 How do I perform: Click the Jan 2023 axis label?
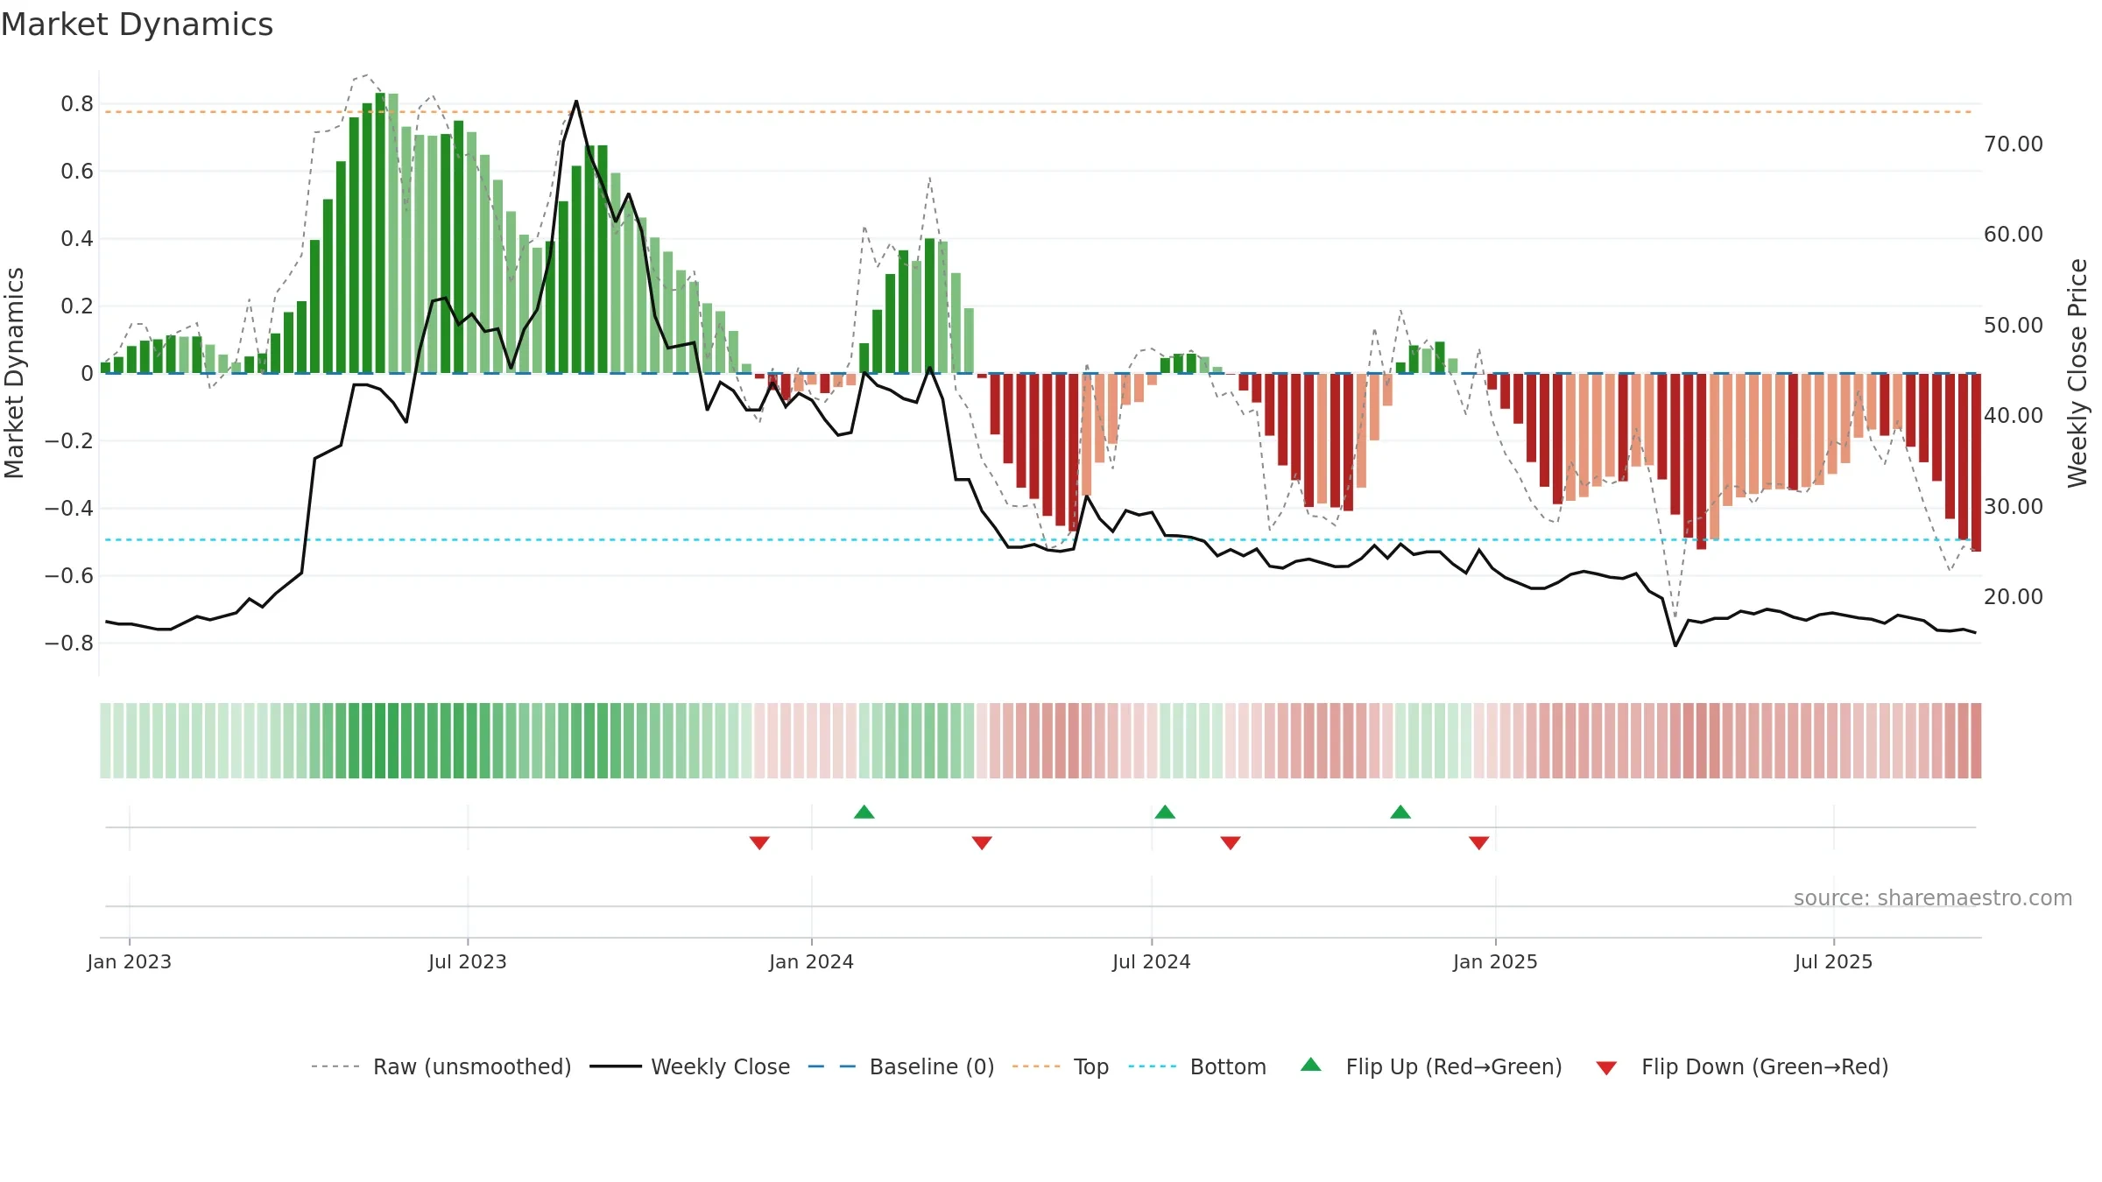coord(130,961)
